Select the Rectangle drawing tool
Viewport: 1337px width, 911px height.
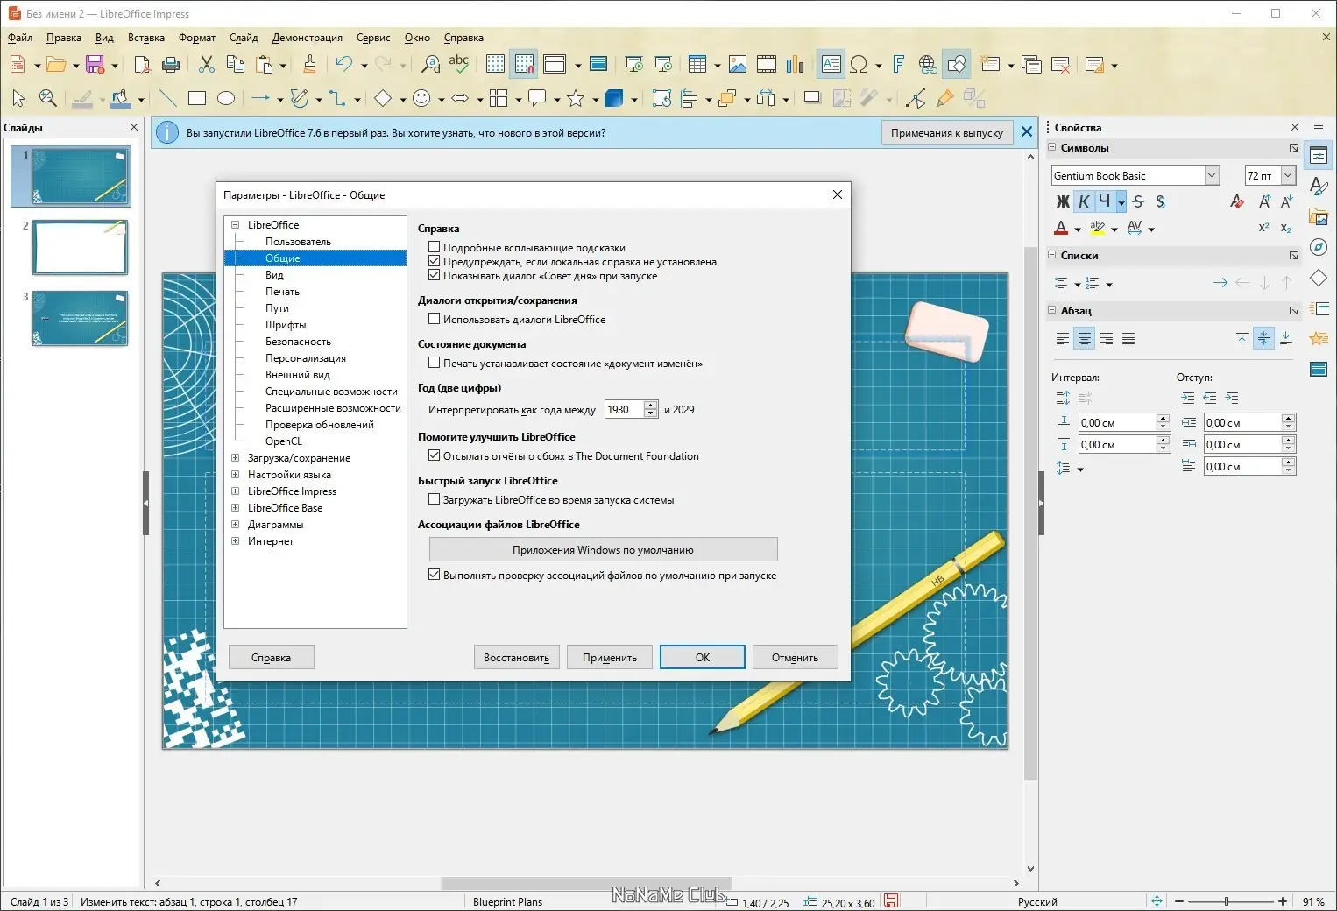click(197, 99)
